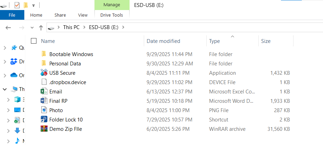Click the 31,560 KB size value

[x=278, y=129]
